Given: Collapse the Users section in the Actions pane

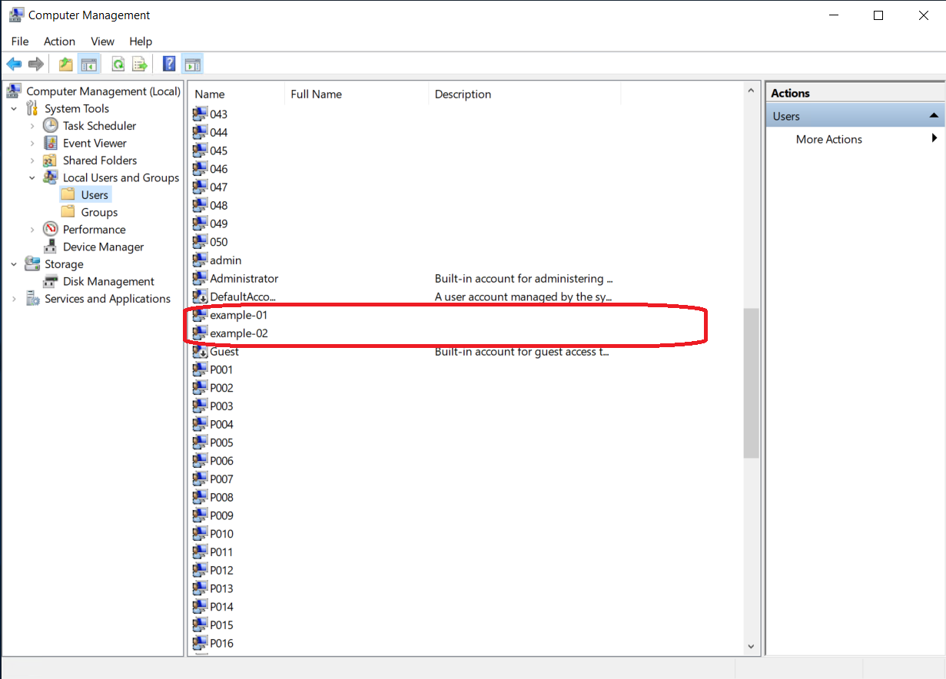Looking at the screenshot, I should [934, 114].
